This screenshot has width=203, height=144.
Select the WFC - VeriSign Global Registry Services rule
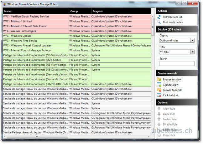coord(77,17)
